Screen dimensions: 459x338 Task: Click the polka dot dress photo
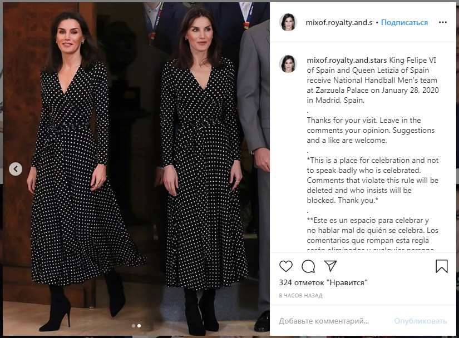(136, 169)
